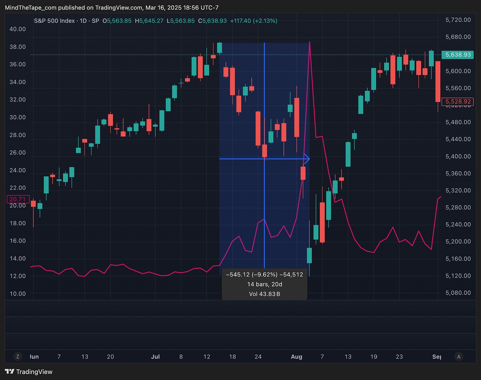Click the 30.00 left axis label

[18, 117]
